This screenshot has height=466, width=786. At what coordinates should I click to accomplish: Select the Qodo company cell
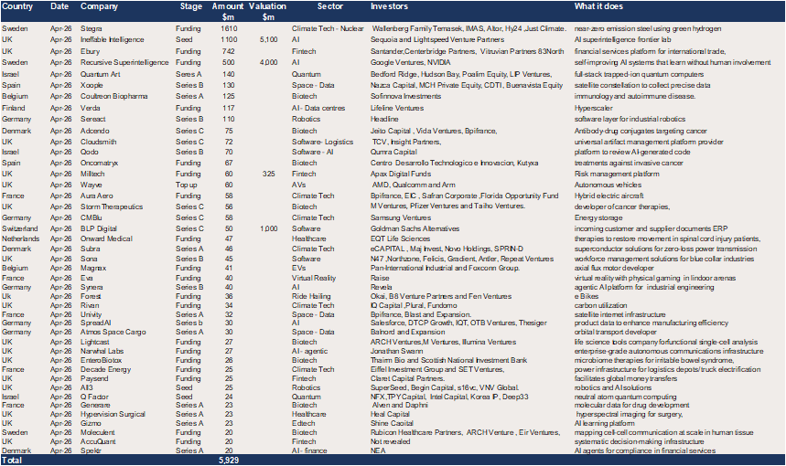tap(90, 152)
